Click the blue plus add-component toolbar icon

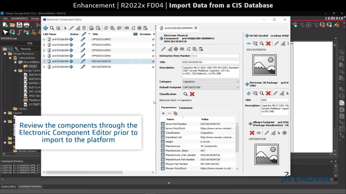point(45,28)
